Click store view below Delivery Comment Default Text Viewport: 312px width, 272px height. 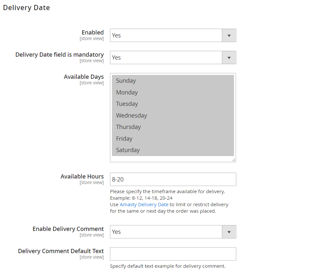[x=92, y=257]
